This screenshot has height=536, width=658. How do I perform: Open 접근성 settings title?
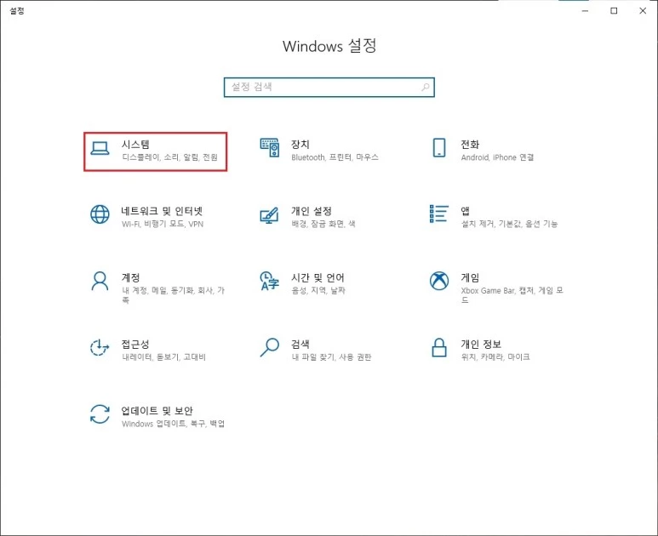pyautogui.click(x=135, y=345)
